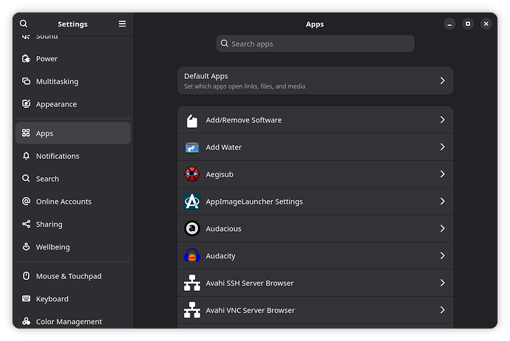Click 'Avahi SSH Server Browser' text

click(x=250, y=283)
